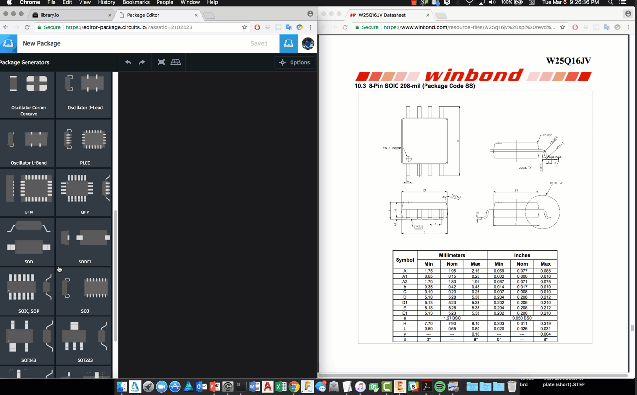Viewport: 637px width, 395px height.
Task: Bookmark the Winbond datasheet with star
Action: (563, 27)
